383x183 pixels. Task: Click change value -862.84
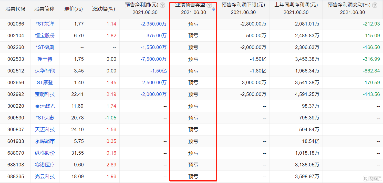371,71
